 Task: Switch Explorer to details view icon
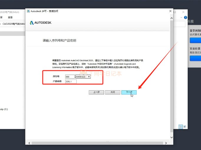(181, 127)
